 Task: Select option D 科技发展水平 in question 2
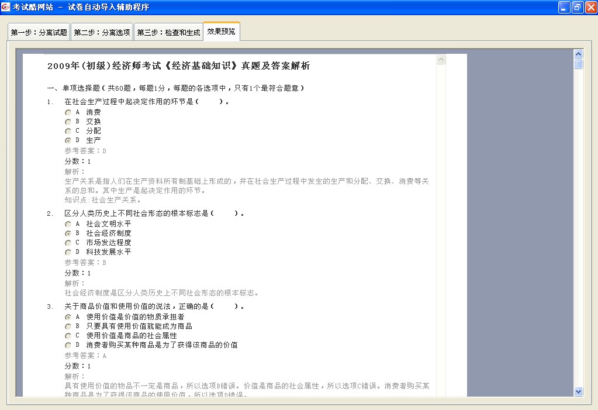coord(68,252)
